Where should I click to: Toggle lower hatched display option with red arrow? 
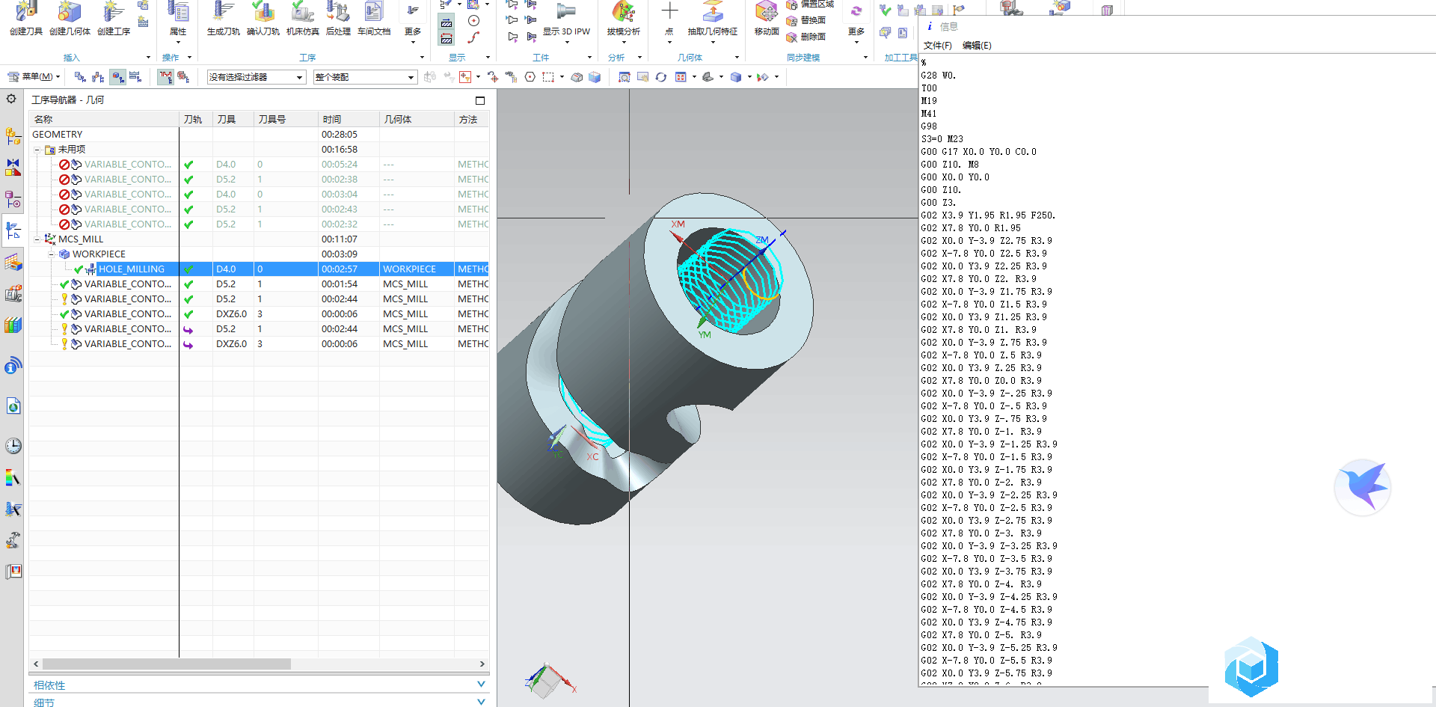(x=447, y=39)
